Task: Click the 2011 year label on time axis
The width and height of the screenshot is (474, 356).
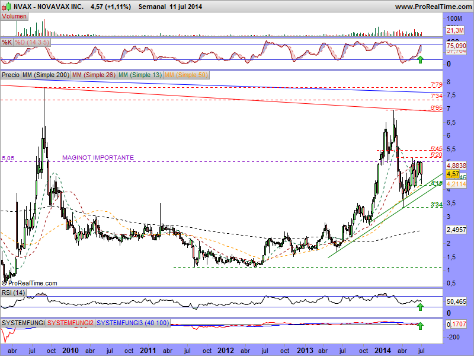Action: coord(148,351)
